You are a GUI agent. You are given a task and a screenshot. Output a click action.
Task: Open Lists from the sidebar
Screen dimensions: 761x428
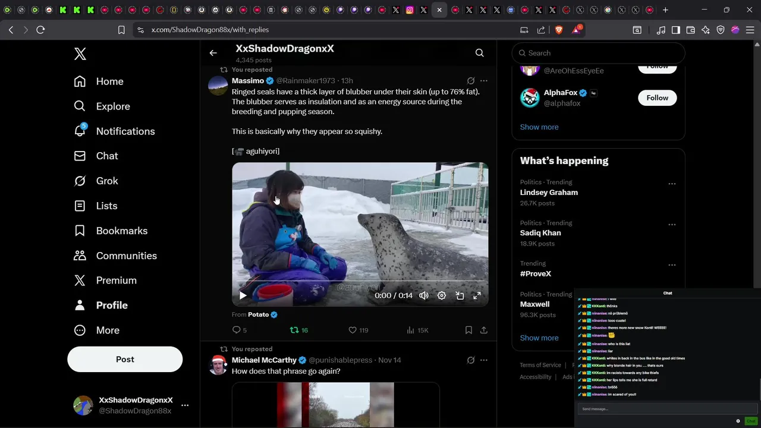(x=95, y=206)
